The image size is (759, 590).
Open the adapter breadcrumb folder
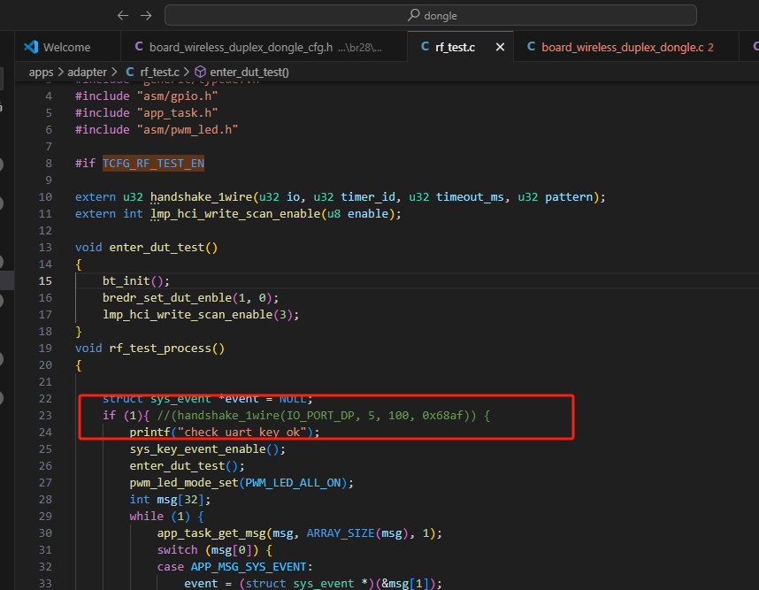87,73
